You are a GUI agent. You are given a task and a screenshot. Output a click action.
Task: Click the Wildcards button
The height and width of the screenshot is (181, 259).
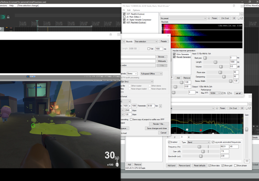click(162, 61)
